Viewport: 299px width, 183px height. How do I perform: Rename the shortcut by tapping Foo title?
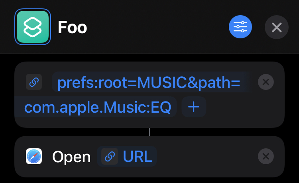click(72, 28)
